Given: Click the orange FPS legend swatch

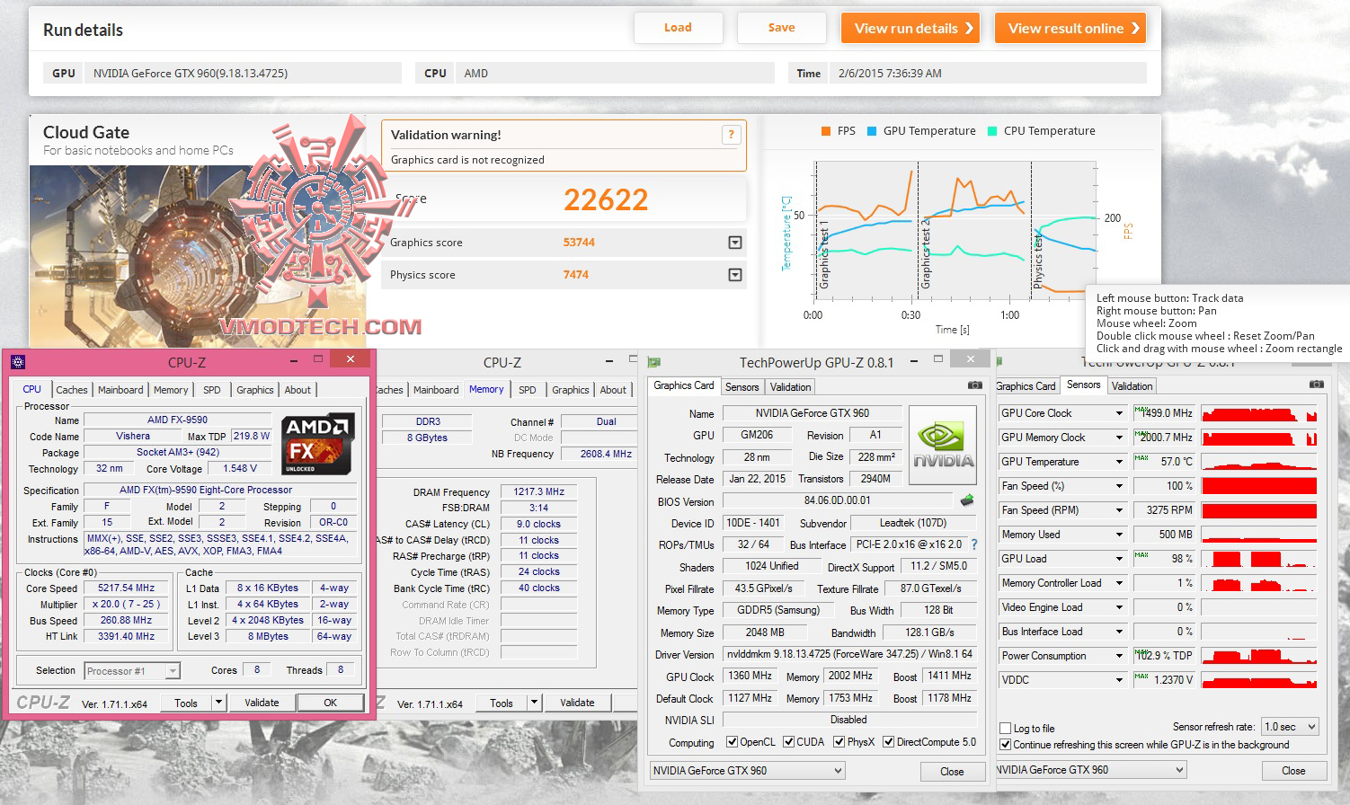Looking at the screenshot, I should (x=826, y=131).
